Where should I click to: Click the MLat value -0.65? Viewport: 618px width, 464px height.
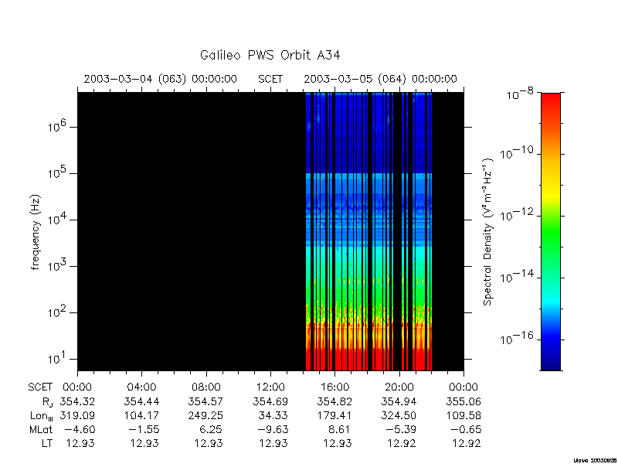coord(465,429)
